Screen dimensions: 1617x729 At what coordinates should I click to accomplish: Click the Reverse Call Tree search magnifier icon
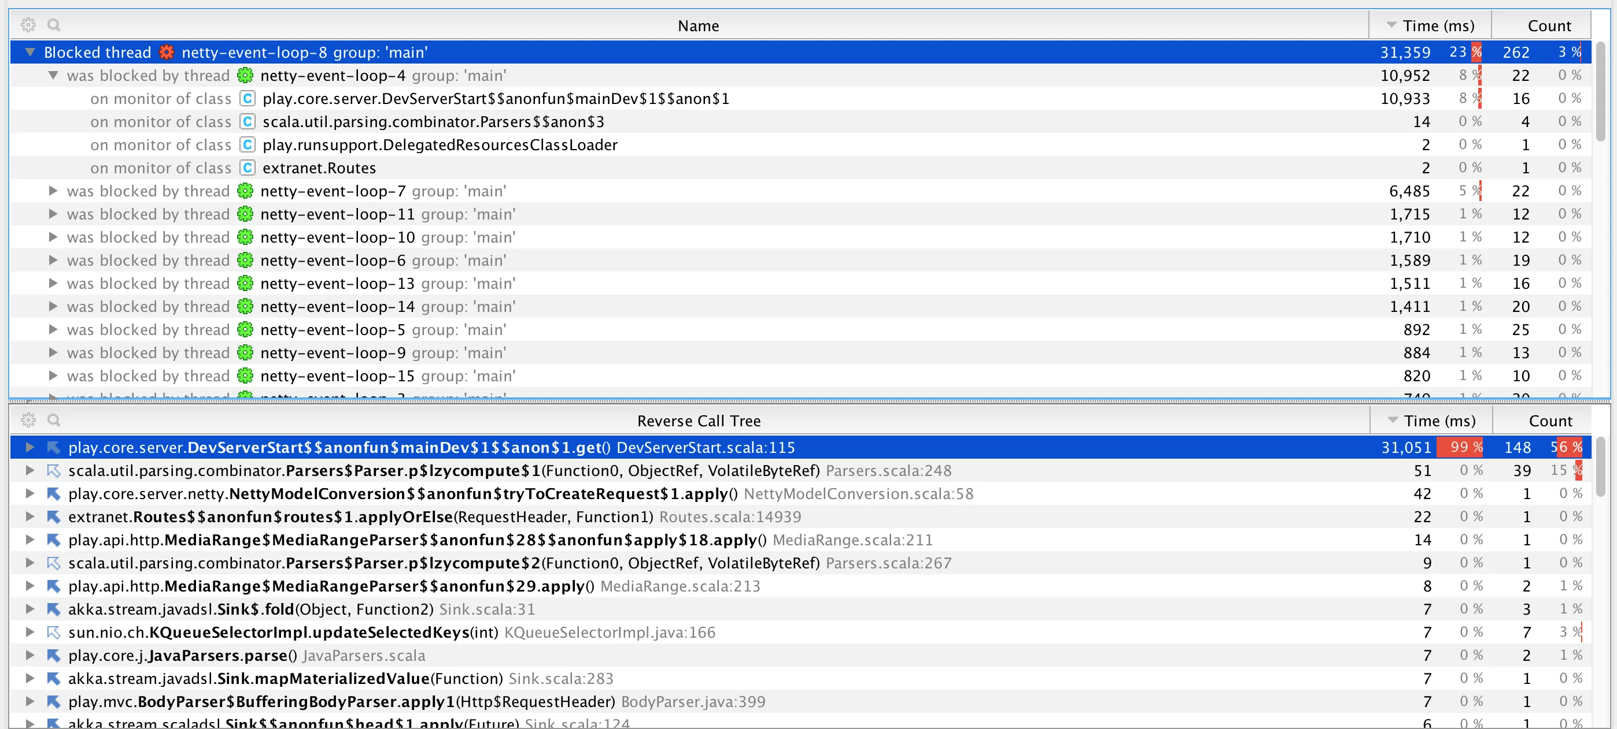(x=54, y=420)
